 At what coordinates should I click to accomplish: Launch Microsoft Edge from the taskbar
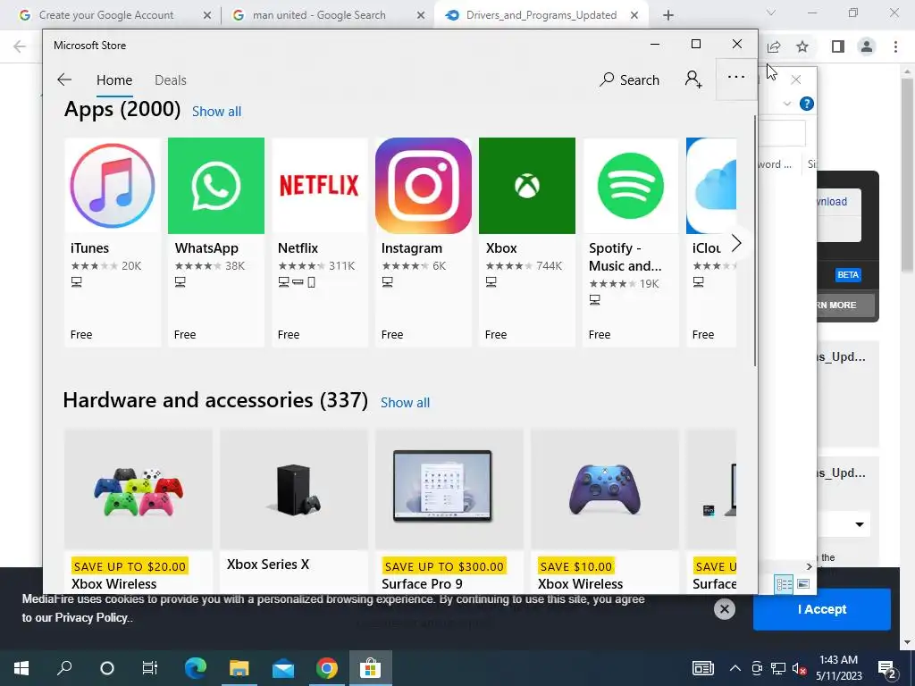coord(196,668)
